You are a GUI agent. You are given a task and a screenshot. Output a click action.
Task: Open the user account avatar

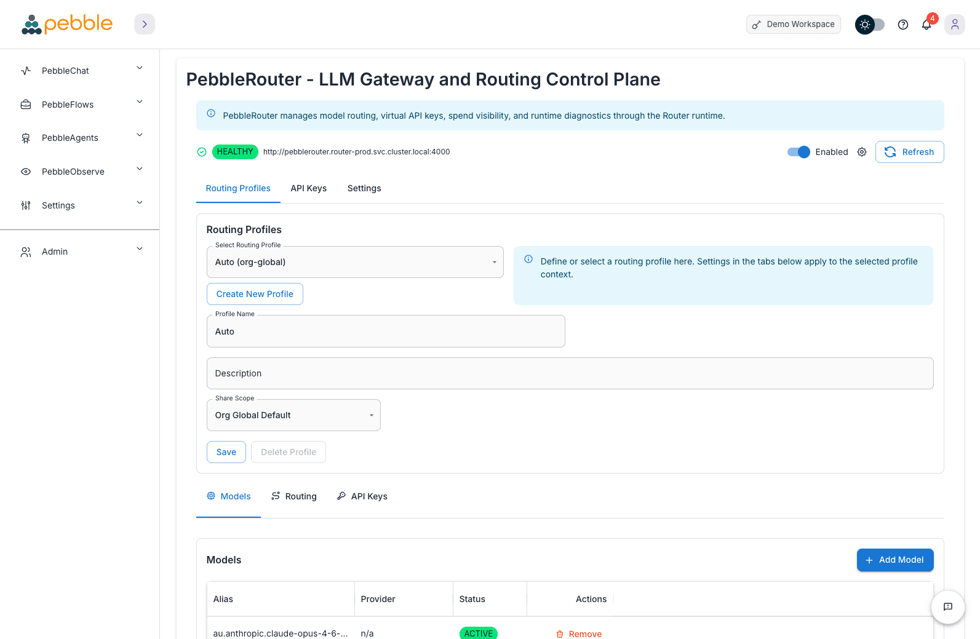(954, 25)
